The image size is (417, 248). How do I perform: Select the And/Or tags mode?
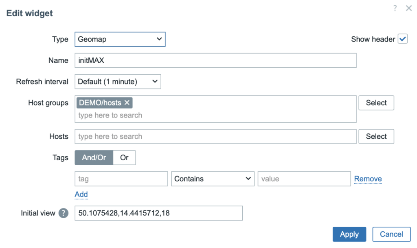[x=94, y=157]
